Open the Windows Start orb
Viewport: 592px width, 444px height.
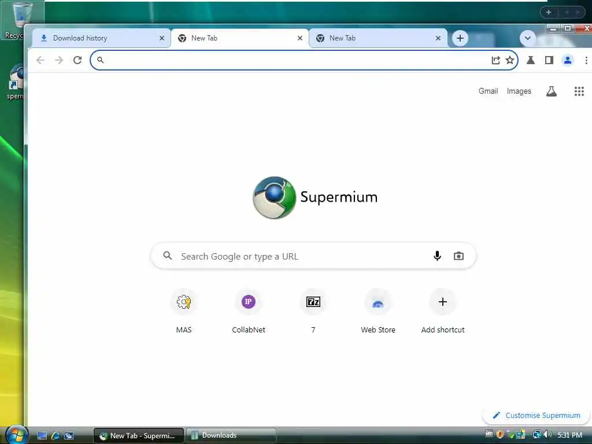point(16,435)
